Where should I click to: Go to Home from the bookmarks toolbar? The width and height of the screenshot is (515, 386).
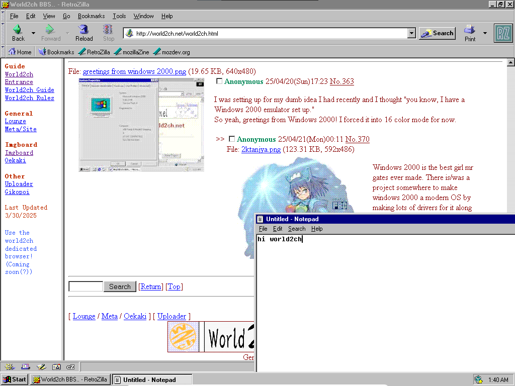click(20, 52)
